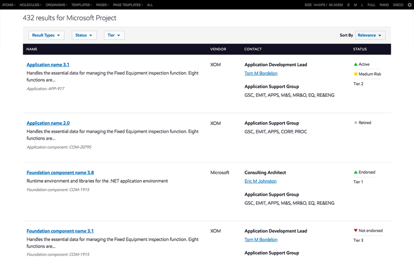The image size is (414, 259).
Task: Open the Application name 3.1 link
Action: point(48,65)
